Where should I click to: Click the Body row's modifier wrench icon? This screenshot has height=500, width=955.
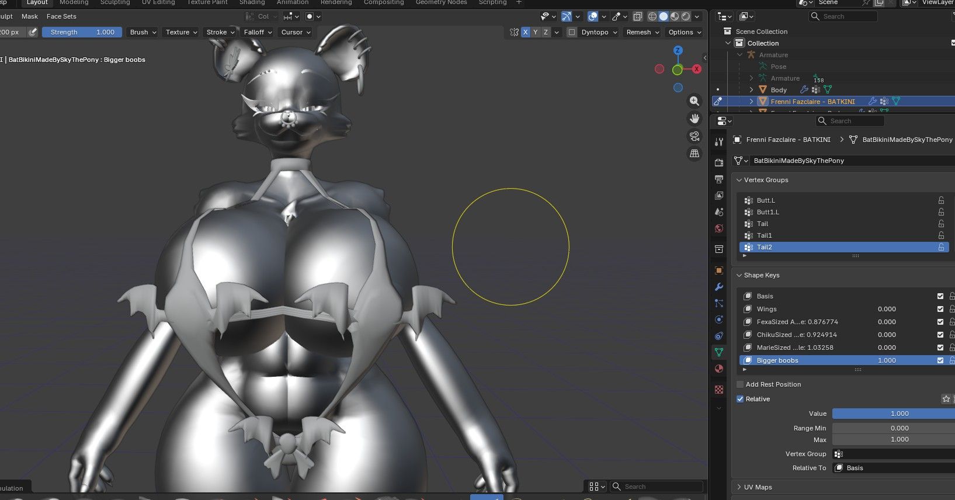click(x=804, y=90)
